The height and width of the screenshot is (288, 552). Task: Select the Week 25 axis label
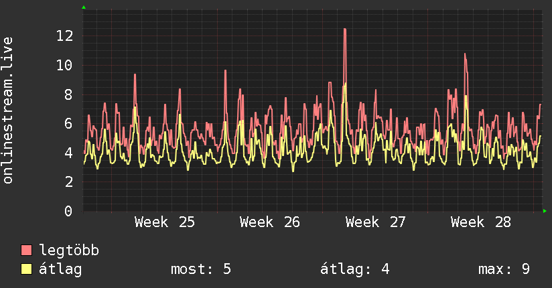coord(164,222)
